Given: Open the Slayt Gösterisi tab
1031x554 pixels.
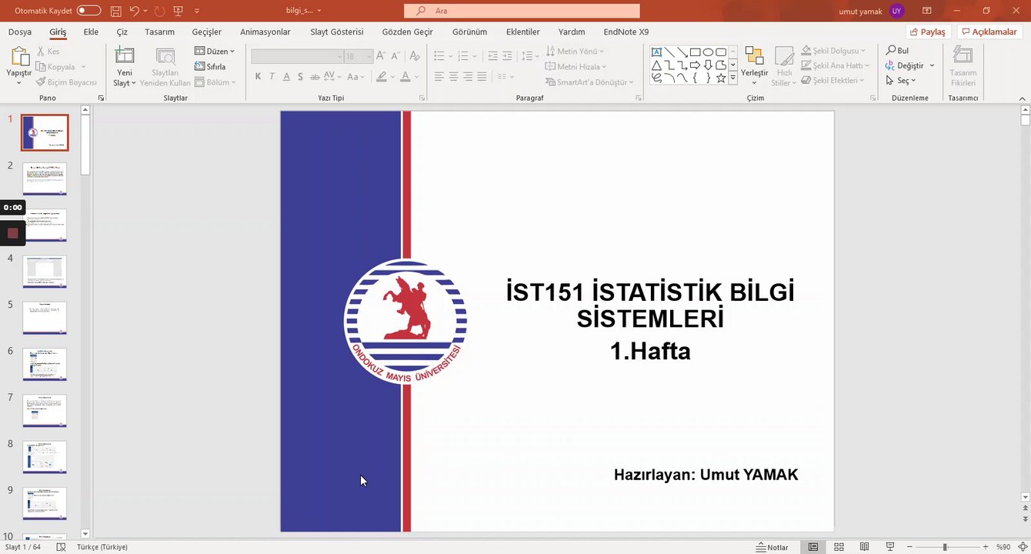Looking at the screenshot, I should coord(337,32).
